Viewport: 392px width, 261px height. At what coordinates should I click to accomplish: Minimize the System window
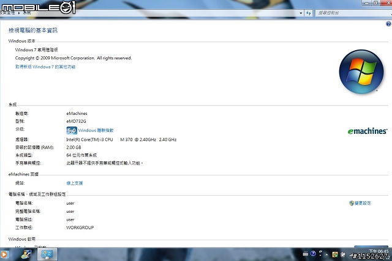coord(367,2)
